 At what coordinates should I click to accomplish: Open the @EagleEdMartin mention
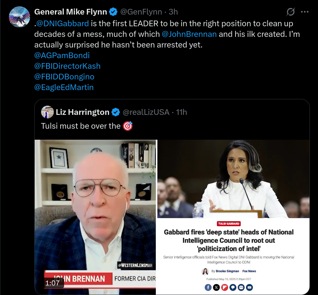(64, 87)
